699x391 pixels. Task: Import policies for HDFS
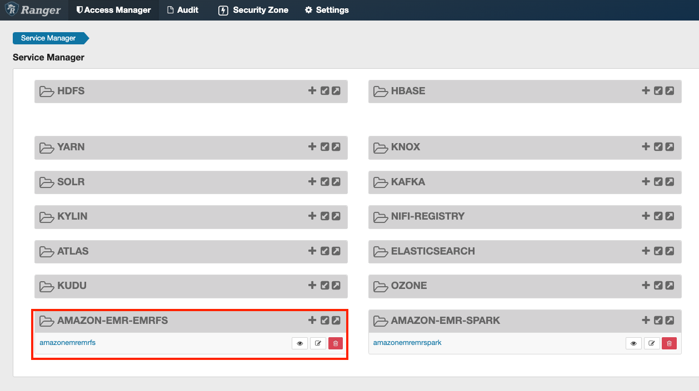click(325, 90)
